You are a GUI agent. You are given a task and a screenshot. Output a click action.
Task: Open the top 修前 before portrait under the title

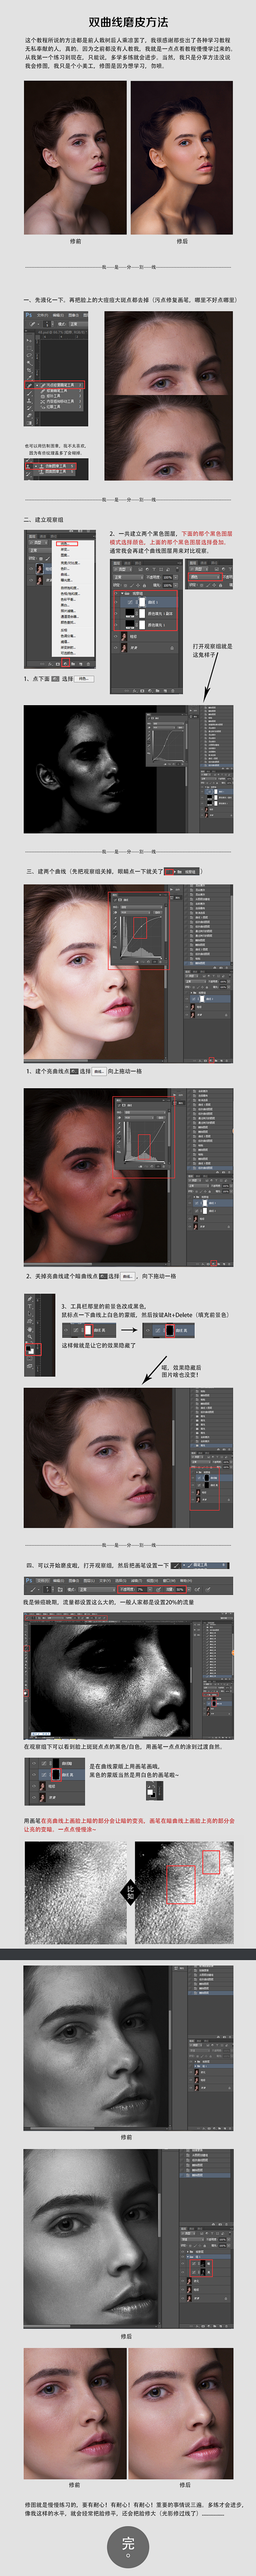[x=75, y=158]
